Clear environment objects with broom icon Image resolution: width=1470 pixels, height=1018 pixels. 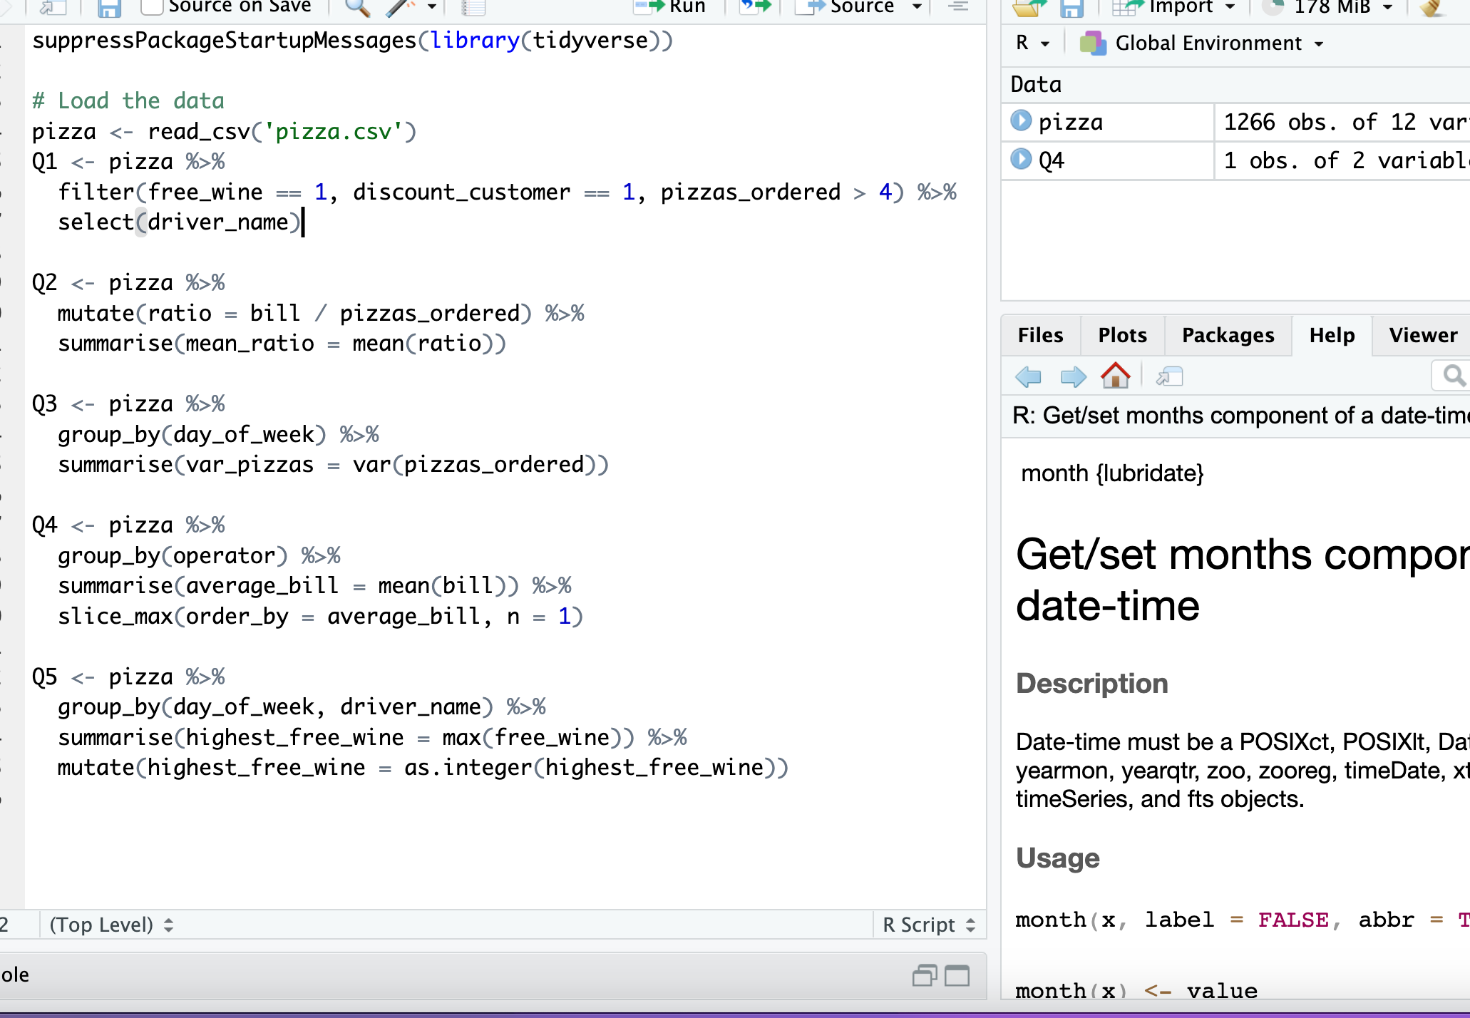click(1430, 8)
